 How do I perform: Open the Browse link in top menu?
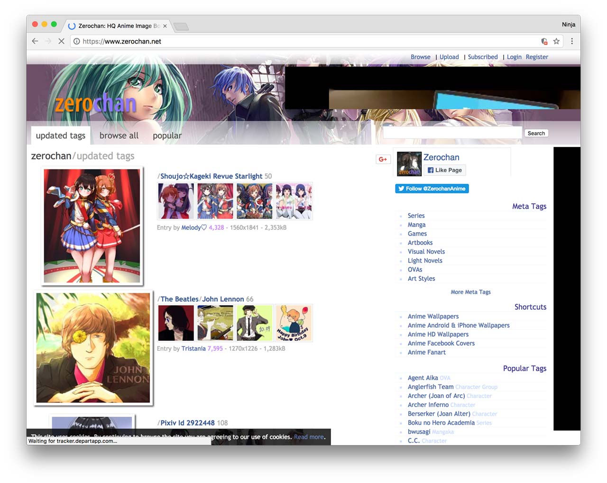[x=421, y=57]
